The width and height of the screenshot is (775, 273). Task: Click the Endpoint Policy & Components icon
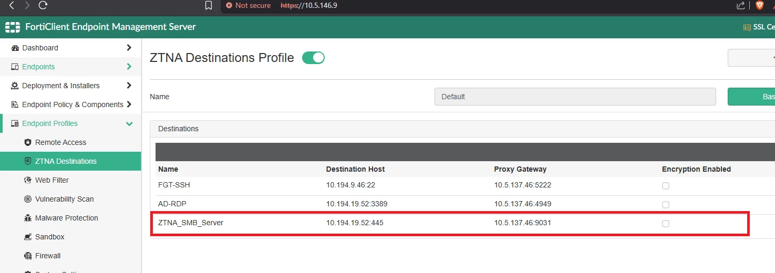coord(15,104)
